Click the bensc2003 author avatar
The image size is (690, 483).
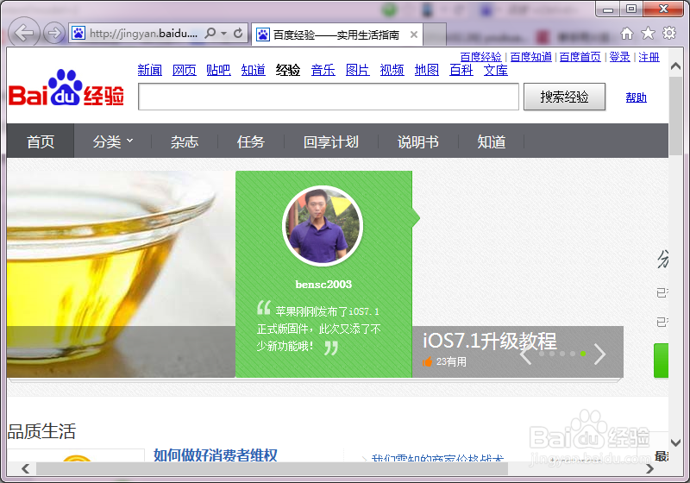point(323,226)
